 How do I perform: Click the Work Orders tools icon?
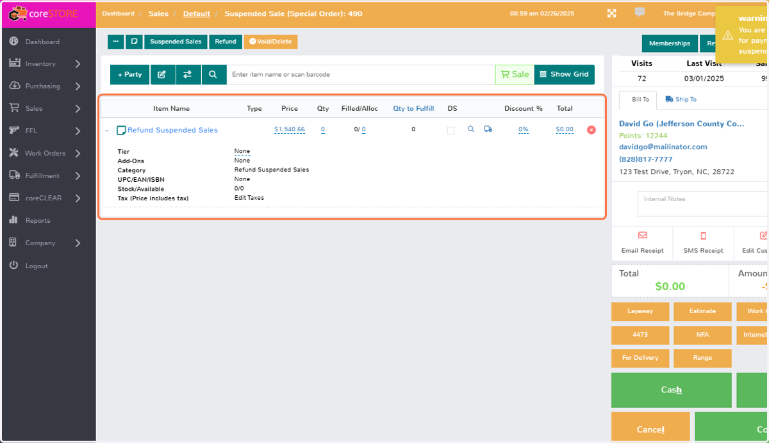click(13, 153)
